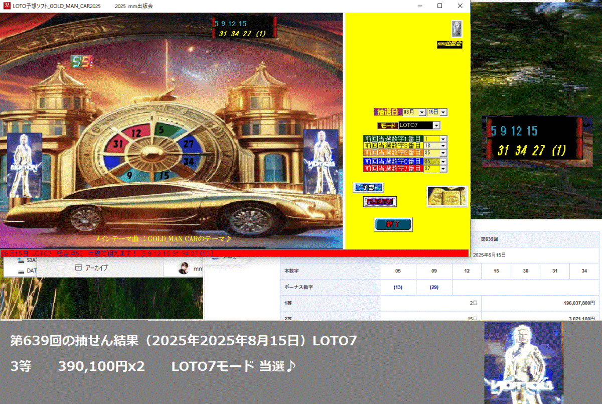Click the gold bars picture in yellow panel
This screenshot has width=602, height=404.
click(x=446, y=196)
